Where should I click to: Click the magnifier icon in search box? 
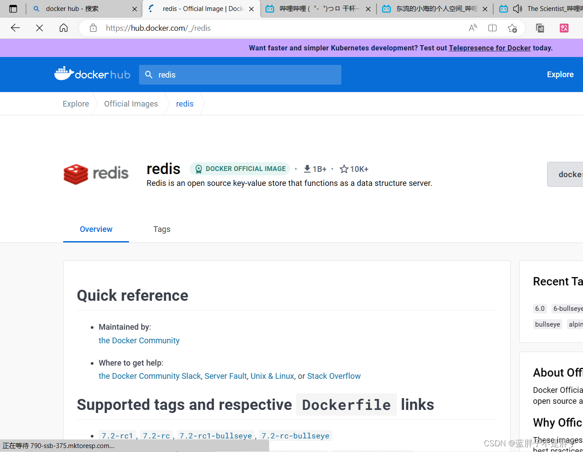coord(149,75)
